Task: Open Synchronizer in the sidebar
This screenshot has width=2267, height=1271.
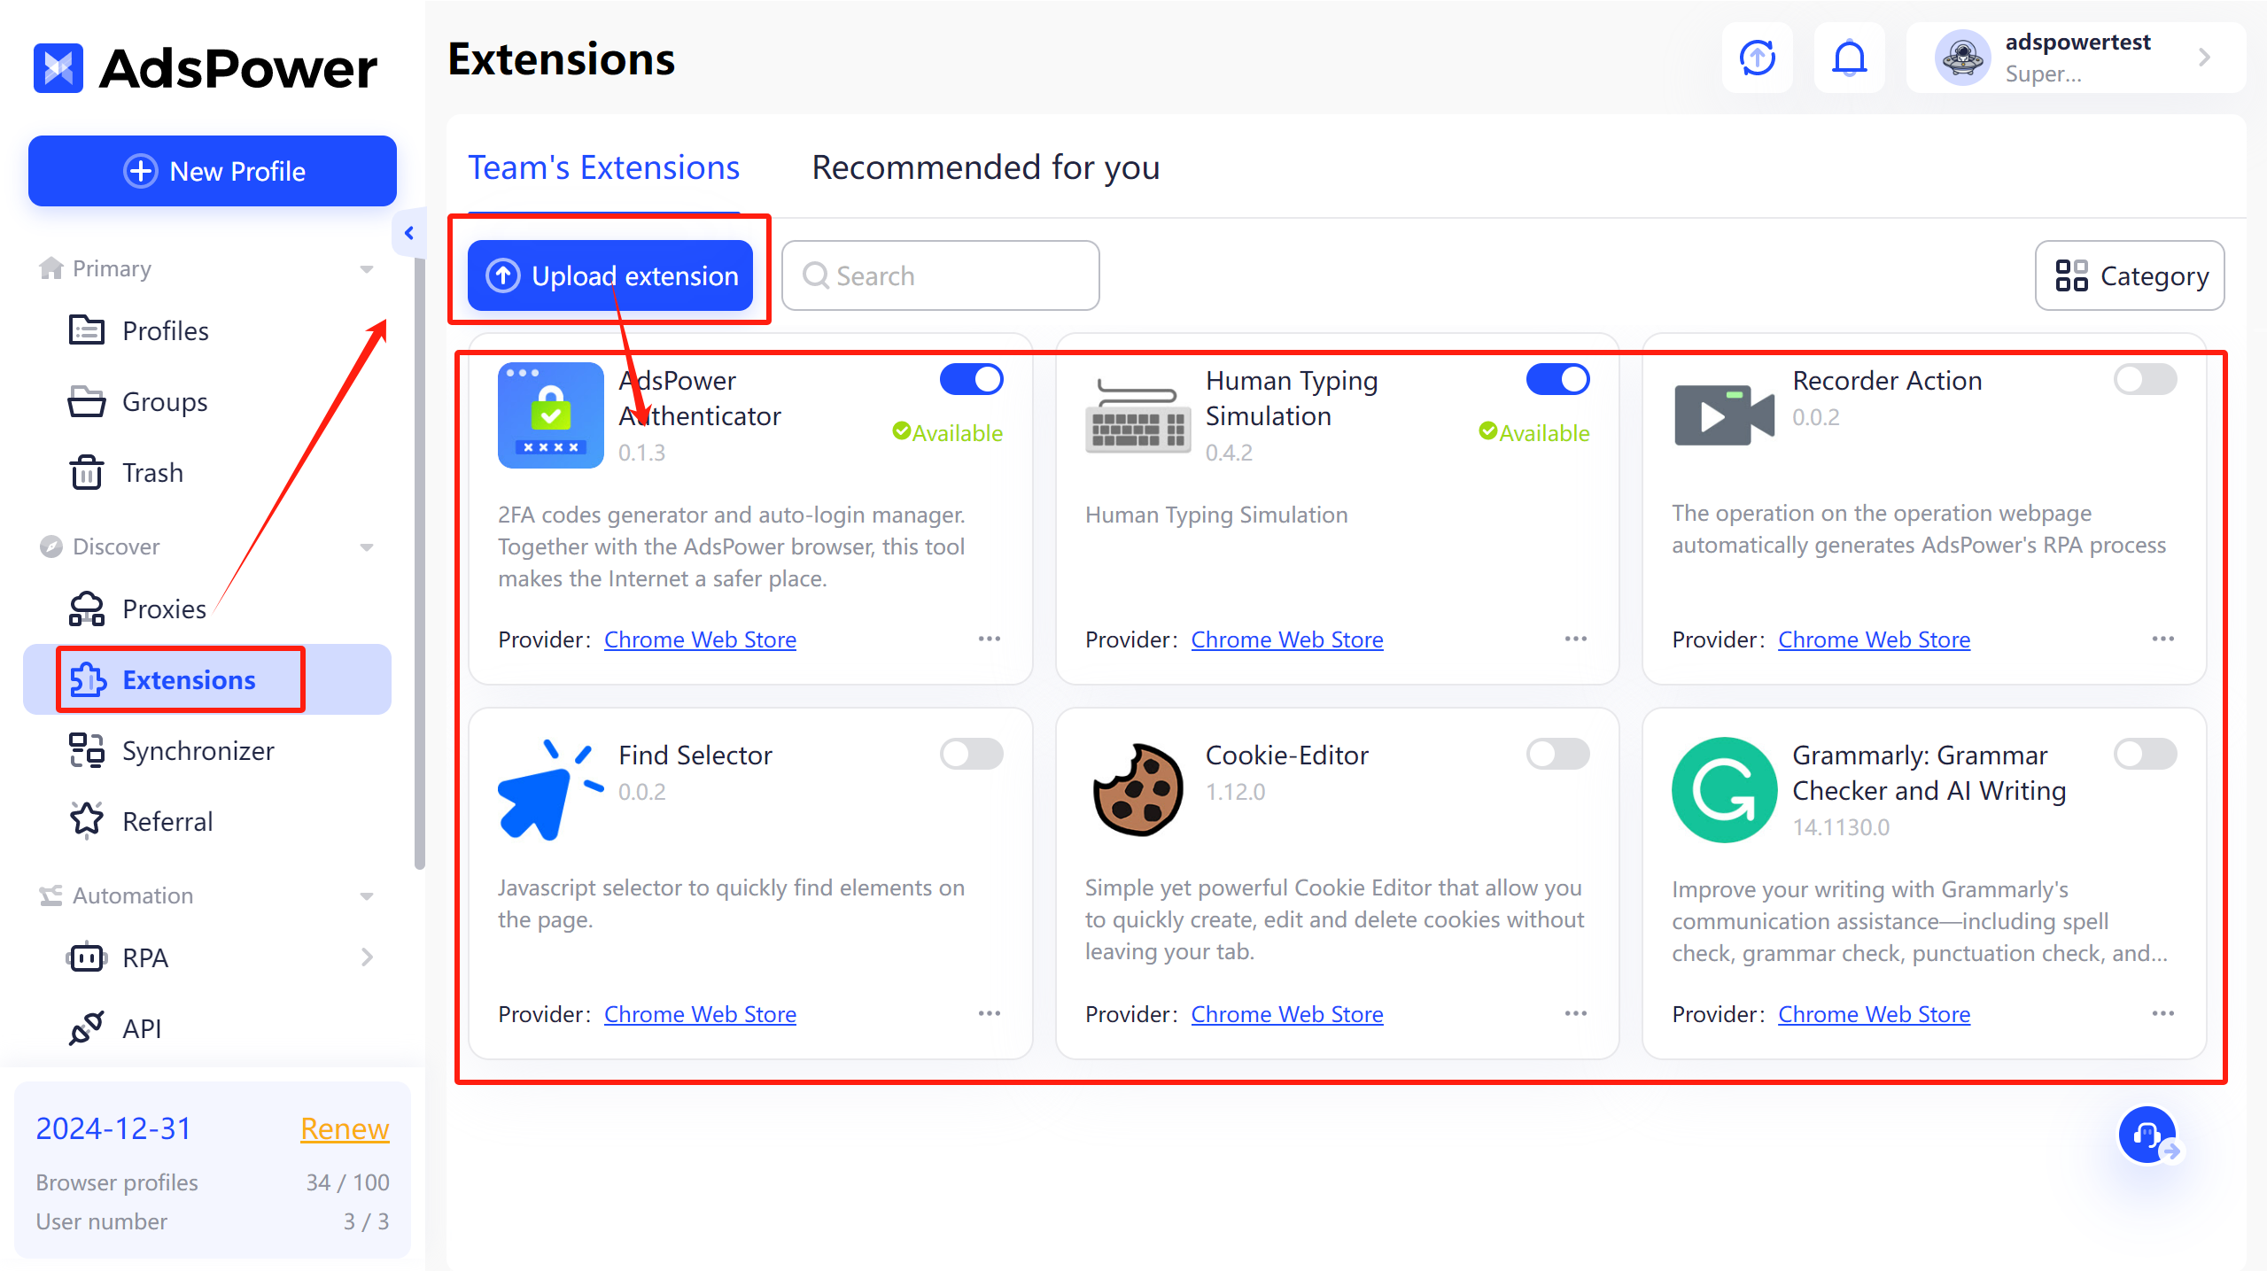Action: [x=207, y=750]
